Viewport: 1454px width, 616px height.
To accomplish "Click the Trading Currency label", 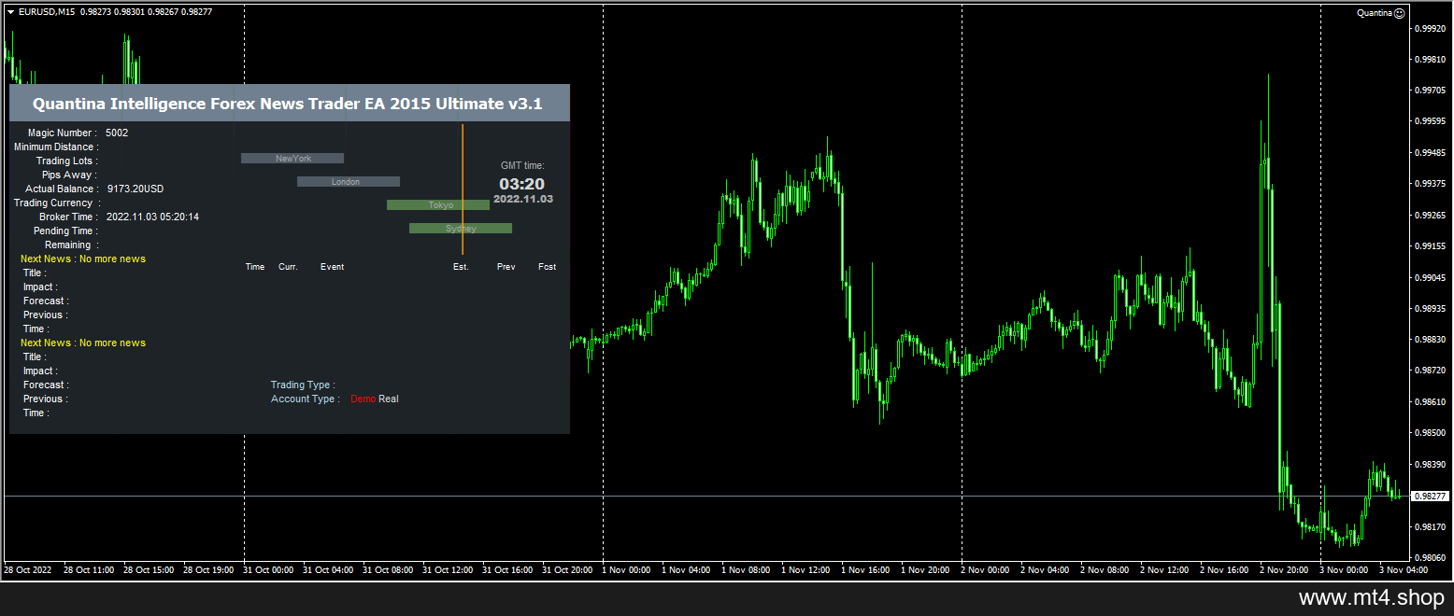I will [x=57, y=203].
